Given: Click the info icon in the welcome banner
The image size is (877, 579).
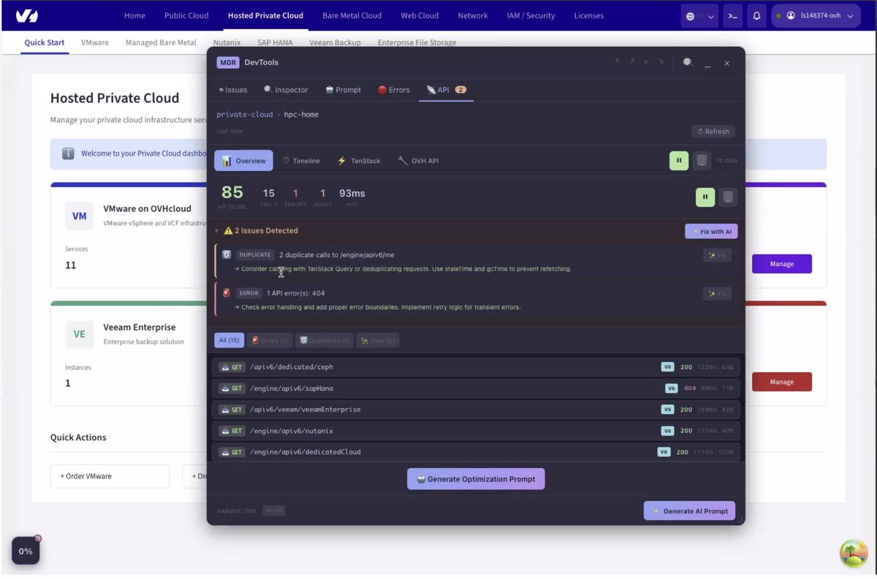Looking at the screenshot, I should [68, 154].
